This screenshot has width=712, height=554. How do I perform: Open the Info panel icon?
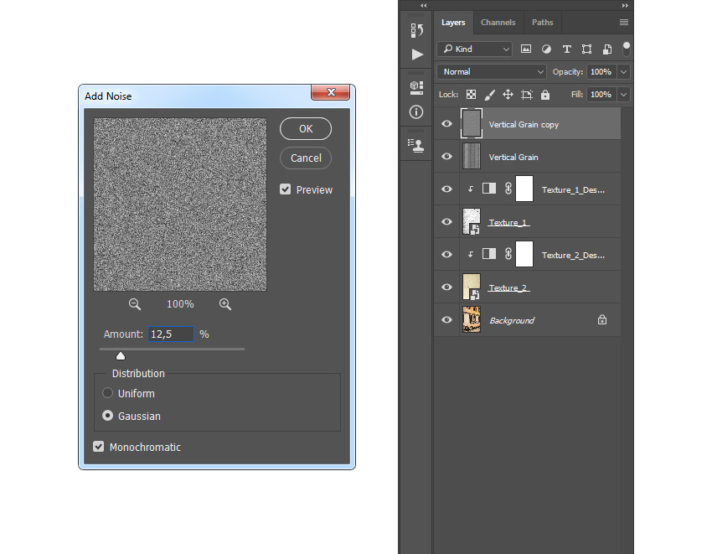(416, 111)
